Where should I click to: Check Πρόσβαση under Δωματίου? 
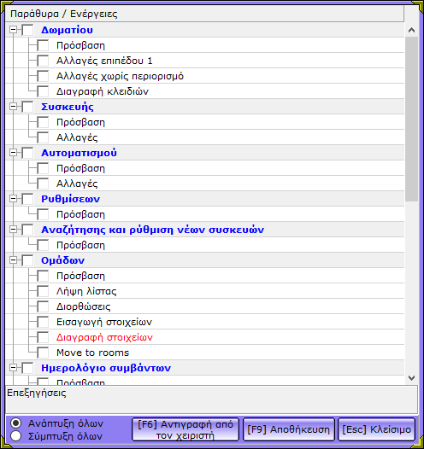coord(43,45)
